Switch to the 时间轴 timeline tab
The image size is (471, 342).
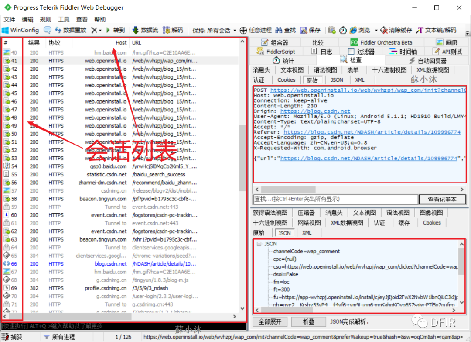[403, 52]
